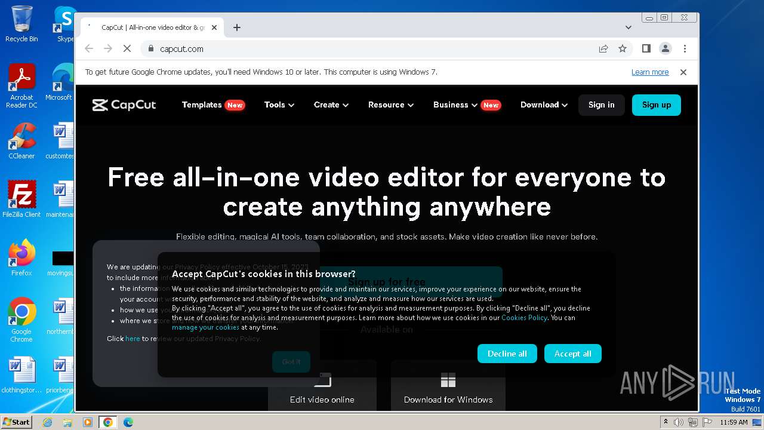Open the CCleaner desktop icon
Screen dimensions: 764x430
(21, 141)
